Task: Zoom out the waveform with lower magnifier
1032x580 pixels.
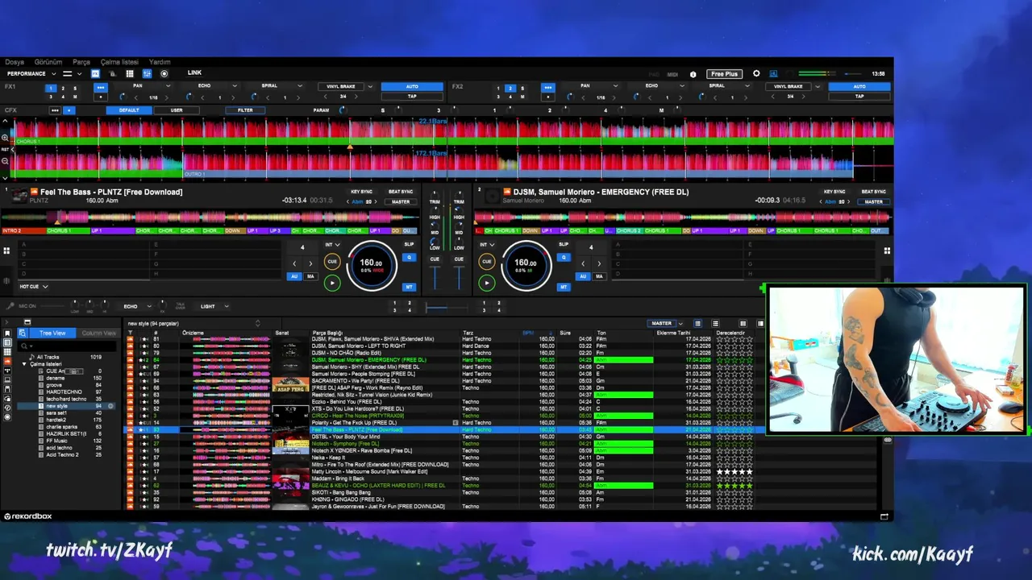Action: (5, 160)
